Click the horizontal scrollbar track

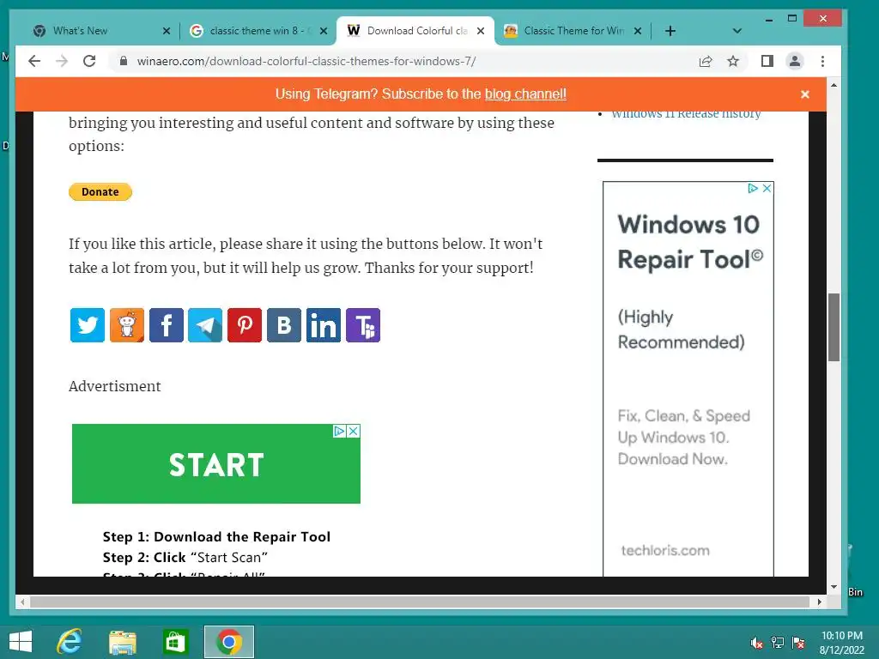coord(420,602)
